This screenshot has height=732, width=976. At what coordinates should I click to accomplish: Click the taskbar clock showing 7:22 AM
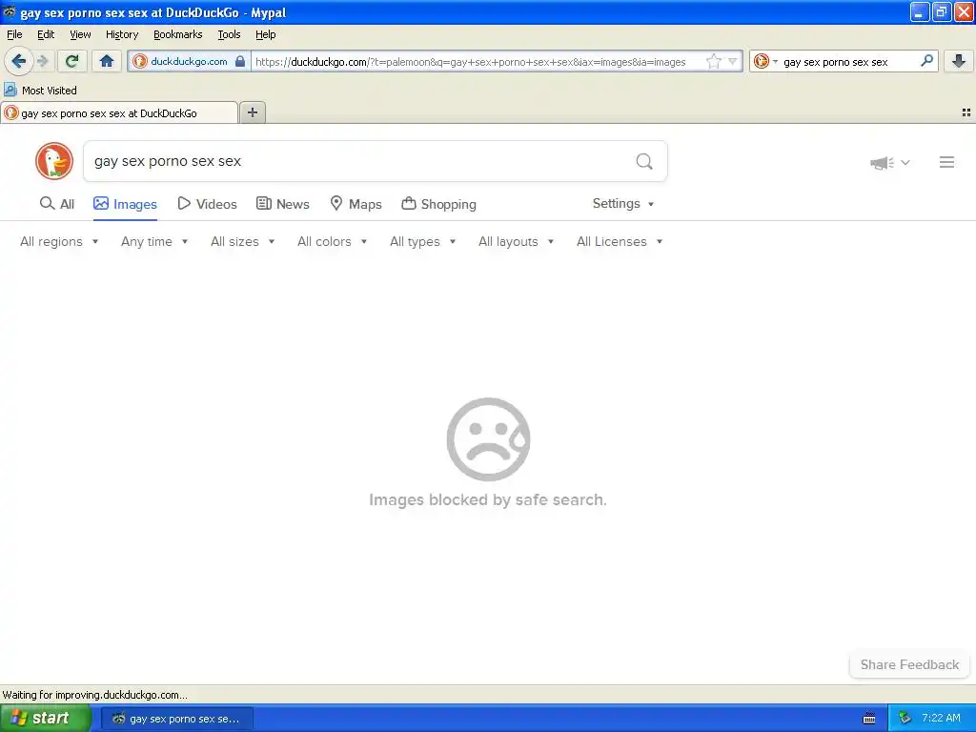[941, 719]
